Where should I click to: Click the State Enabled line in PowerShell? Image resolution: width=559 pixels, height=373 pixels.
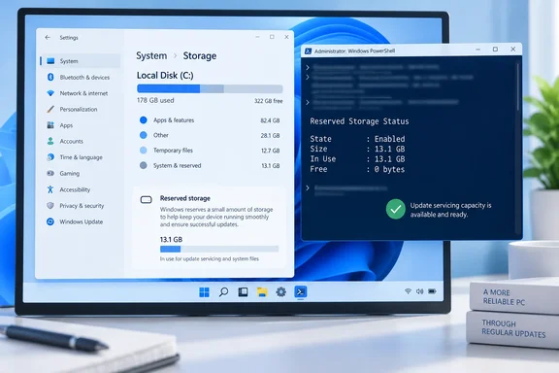357,139
